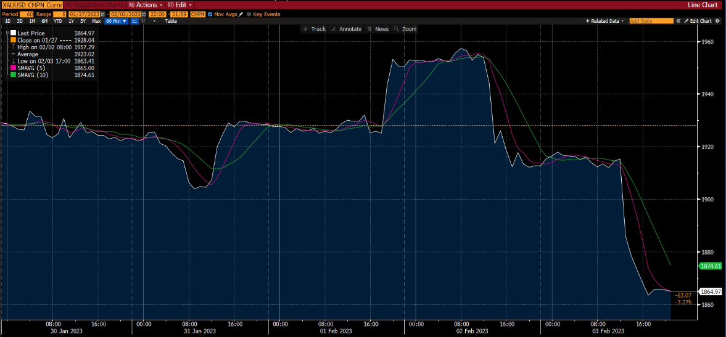Click the Add Data input field
Screen dimensions: 726x337
(x=651, y=21)
